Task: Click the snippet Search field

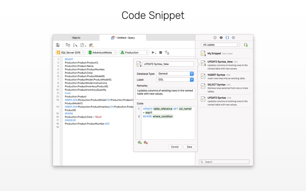Action: point(224,162)
